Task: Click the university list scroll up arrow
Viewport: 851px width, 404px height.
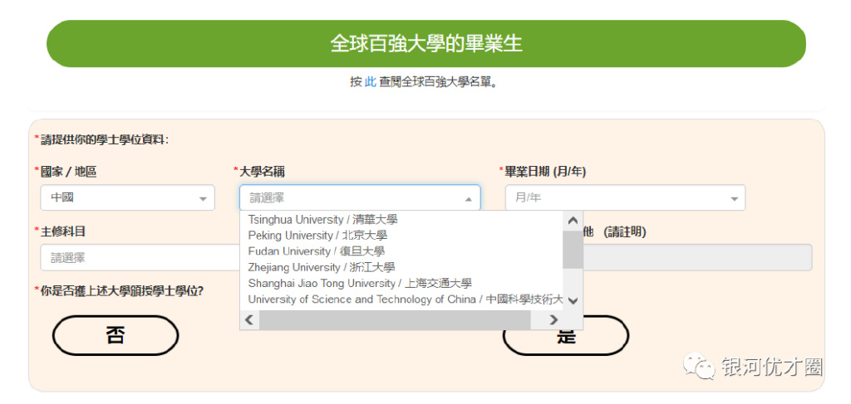Action: click(x=573, y=221)
